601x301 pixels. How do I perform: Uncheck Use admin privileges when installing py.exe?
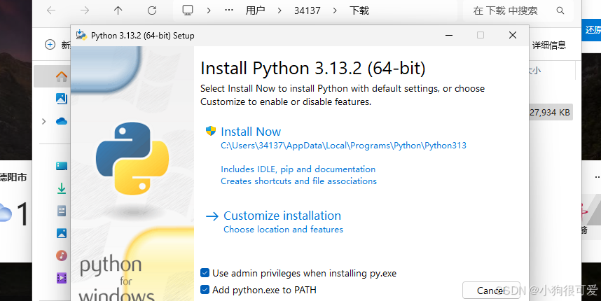tap(205, 273)
